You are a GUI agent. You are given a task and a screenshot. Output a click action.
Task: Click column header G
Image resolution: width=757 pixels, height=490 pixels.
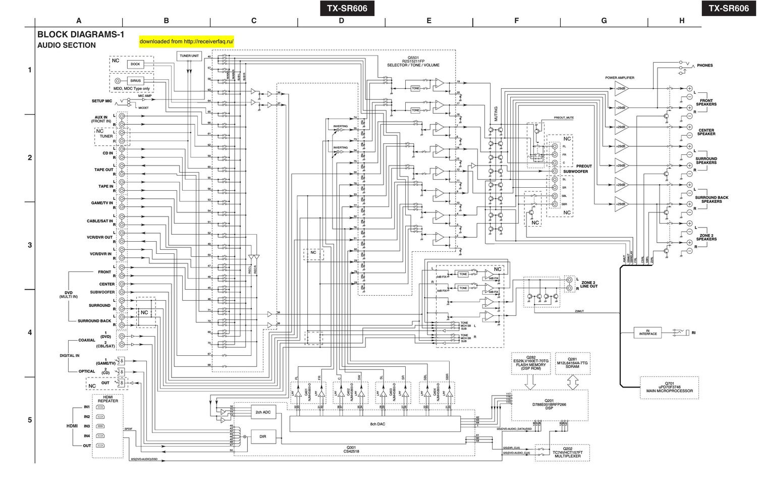point(604,21)
